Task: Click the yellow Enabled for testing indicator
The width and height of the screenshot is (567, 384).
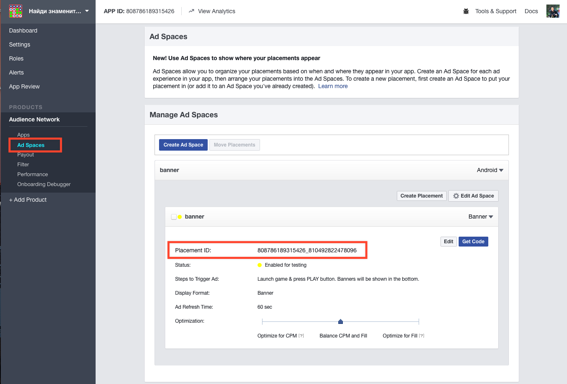Action: [x=260, y=265]
